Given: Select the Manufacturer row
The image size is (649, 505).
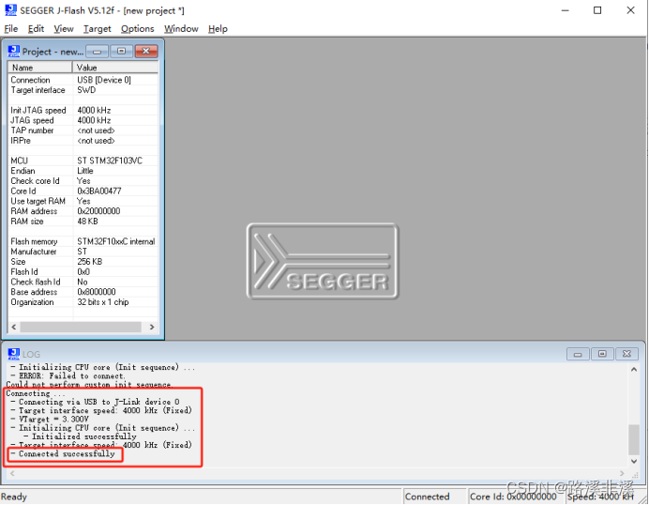Looking at the screenshot, I should coord(83,252).
